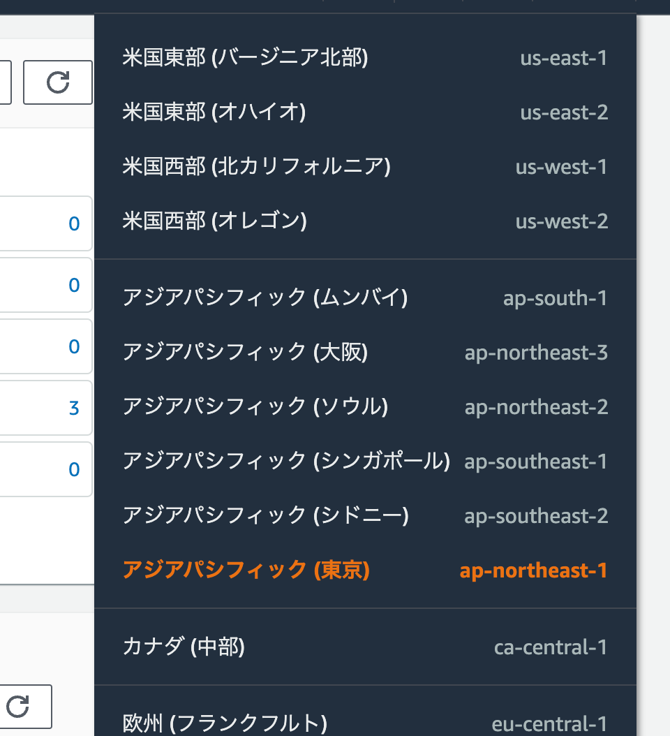This screenshot has height=736, width=670.
Task: Pick アジアパシフィック (シドニー) ap-southeast-2
Action: (365, 516)
